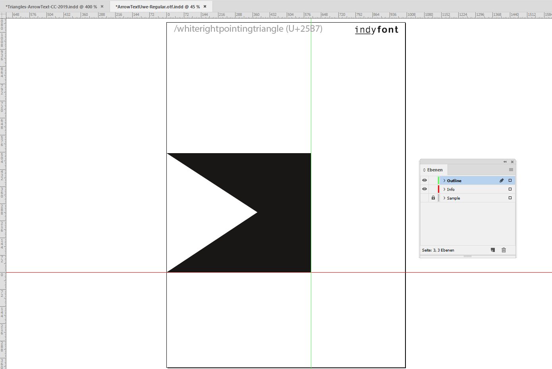552x369 pixels.
Task: Click the red Info layer color bar
Action: [439, 189]
